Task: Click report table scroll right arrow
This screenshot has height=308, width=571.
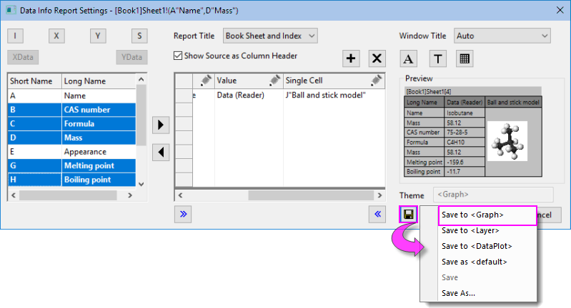Action: 379,195
